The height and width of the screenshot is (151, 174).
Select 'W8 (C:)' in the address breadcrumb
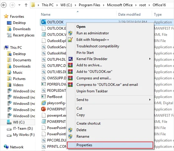(x=66, y=5)
